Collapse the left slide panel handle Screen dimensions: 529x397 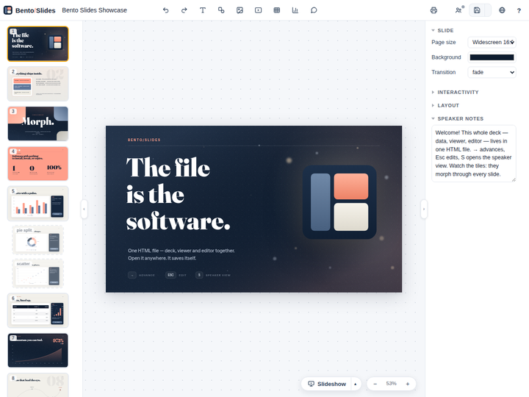84,209
